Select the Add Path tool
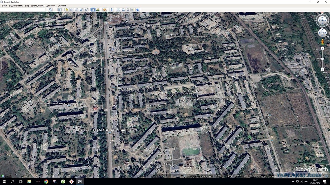The height and width of the screenshot is (185, 330). tap(77, 10)
